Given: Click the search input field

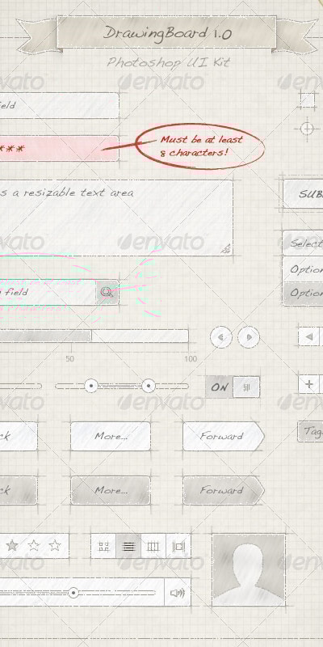Looking at the screenshot, I should tap(48, 293).
